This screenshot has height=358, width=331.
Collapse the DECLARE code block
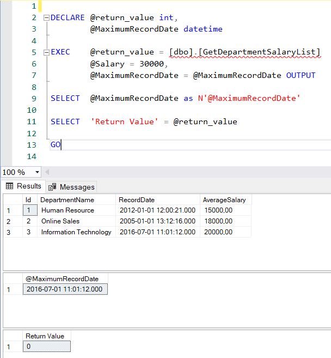point(46,18)
